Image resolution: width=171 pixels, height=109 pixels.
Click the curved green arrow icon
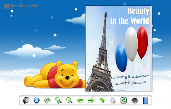(x=102, y=101)
